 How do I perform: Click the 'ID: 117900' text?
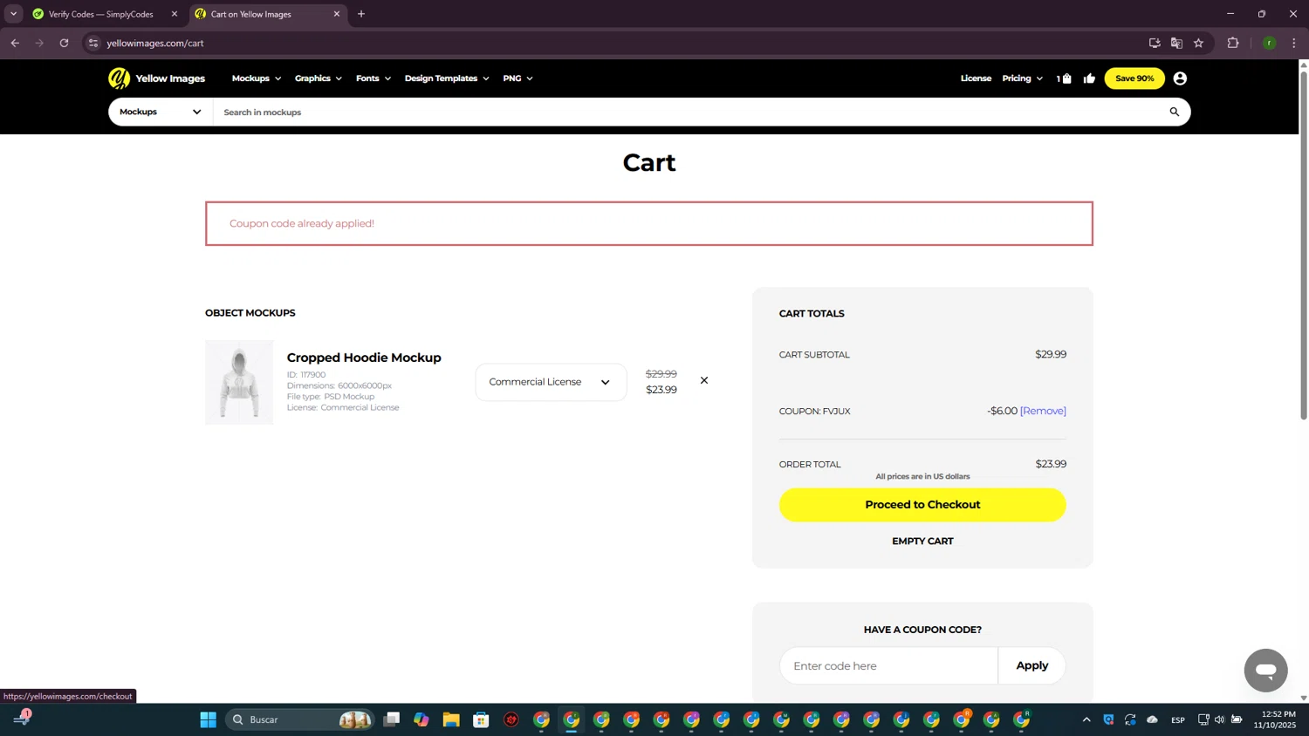pyautogui.click(x=306, y=375)
